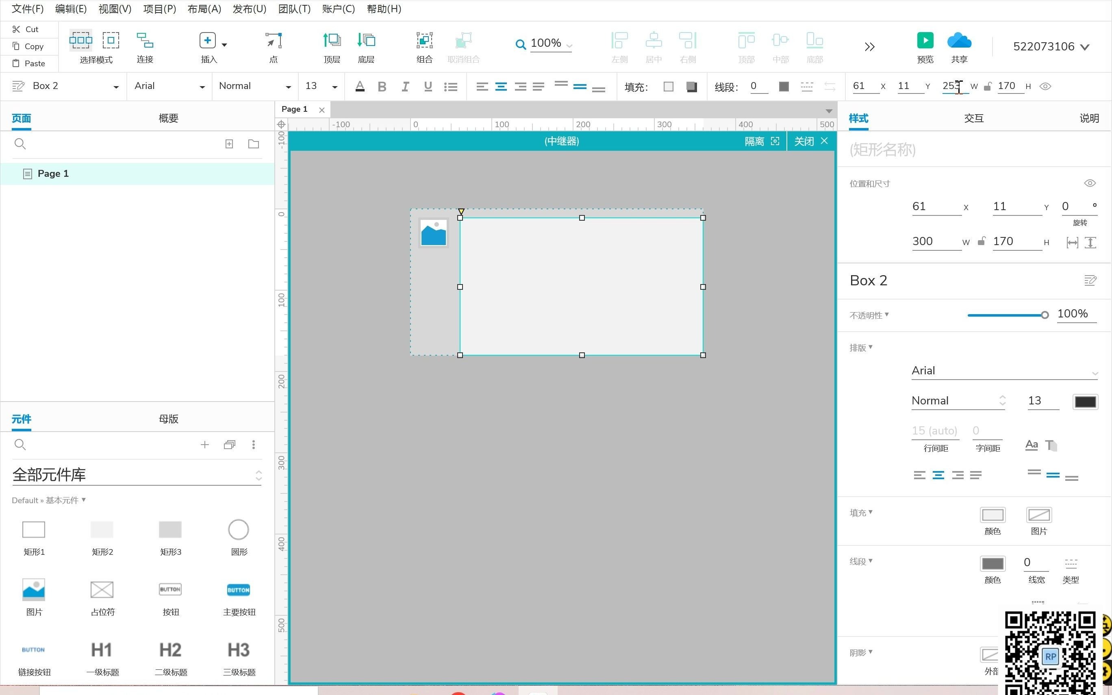Open the 布局(A) menu
The width and height of the screenshot is (1112, 695).
(204, 9)
